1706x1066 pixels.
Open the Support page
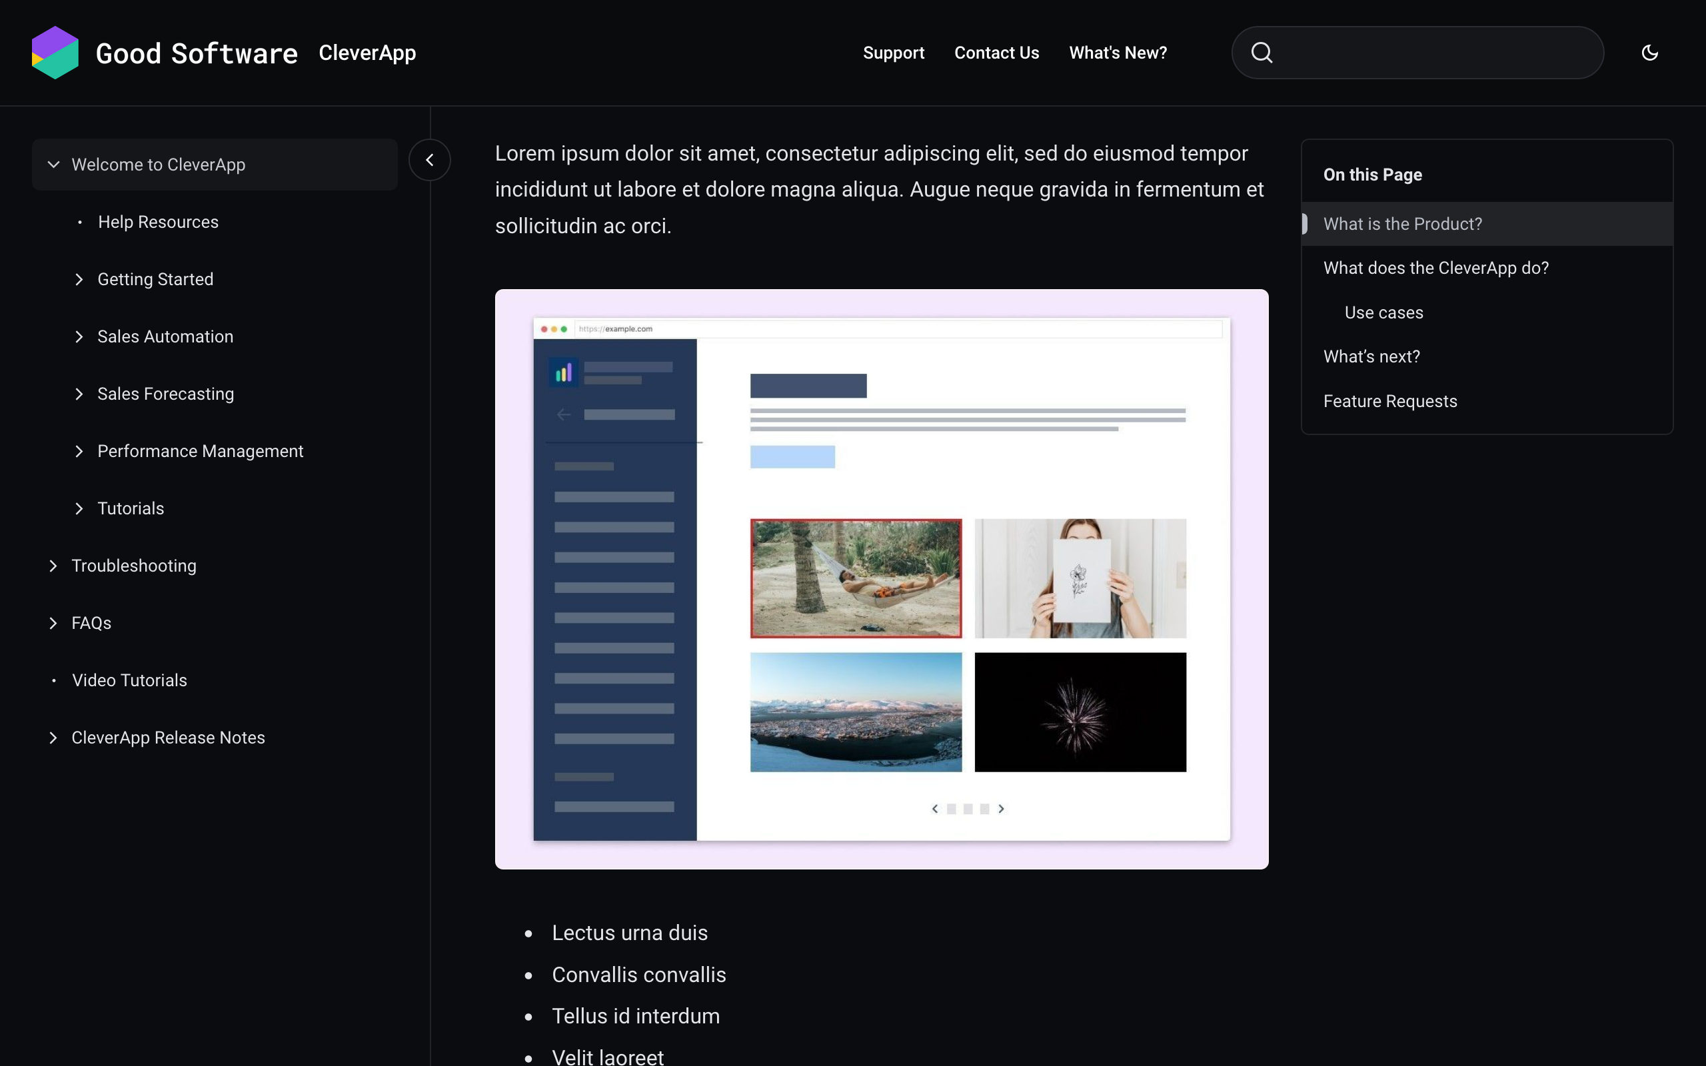click(x=893, y=52)
